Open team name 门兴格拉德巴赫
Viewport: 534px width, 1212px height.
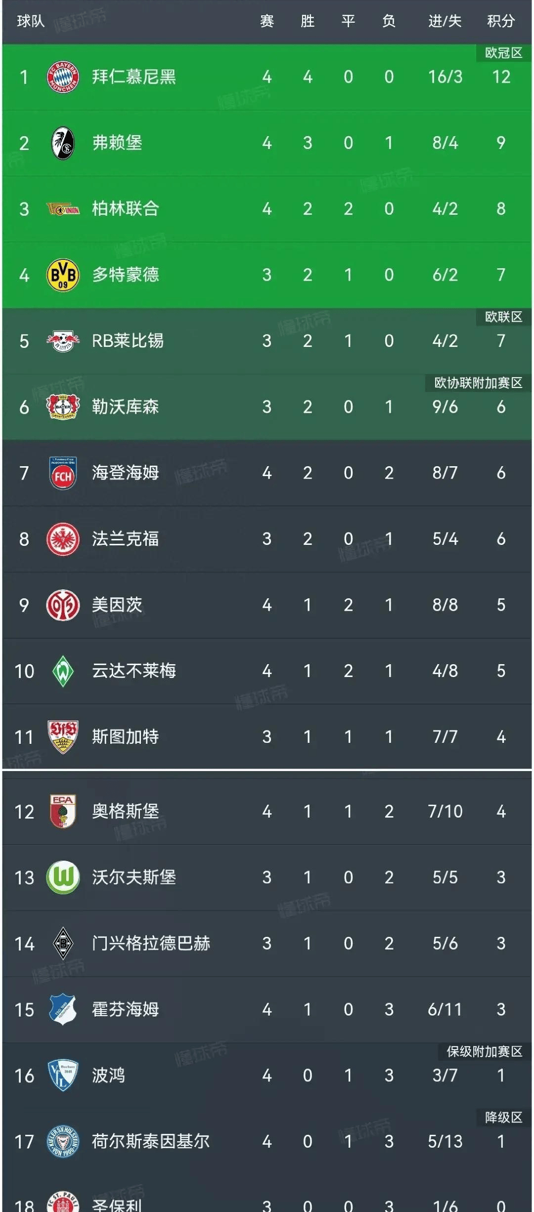click(x=151, y=943)
